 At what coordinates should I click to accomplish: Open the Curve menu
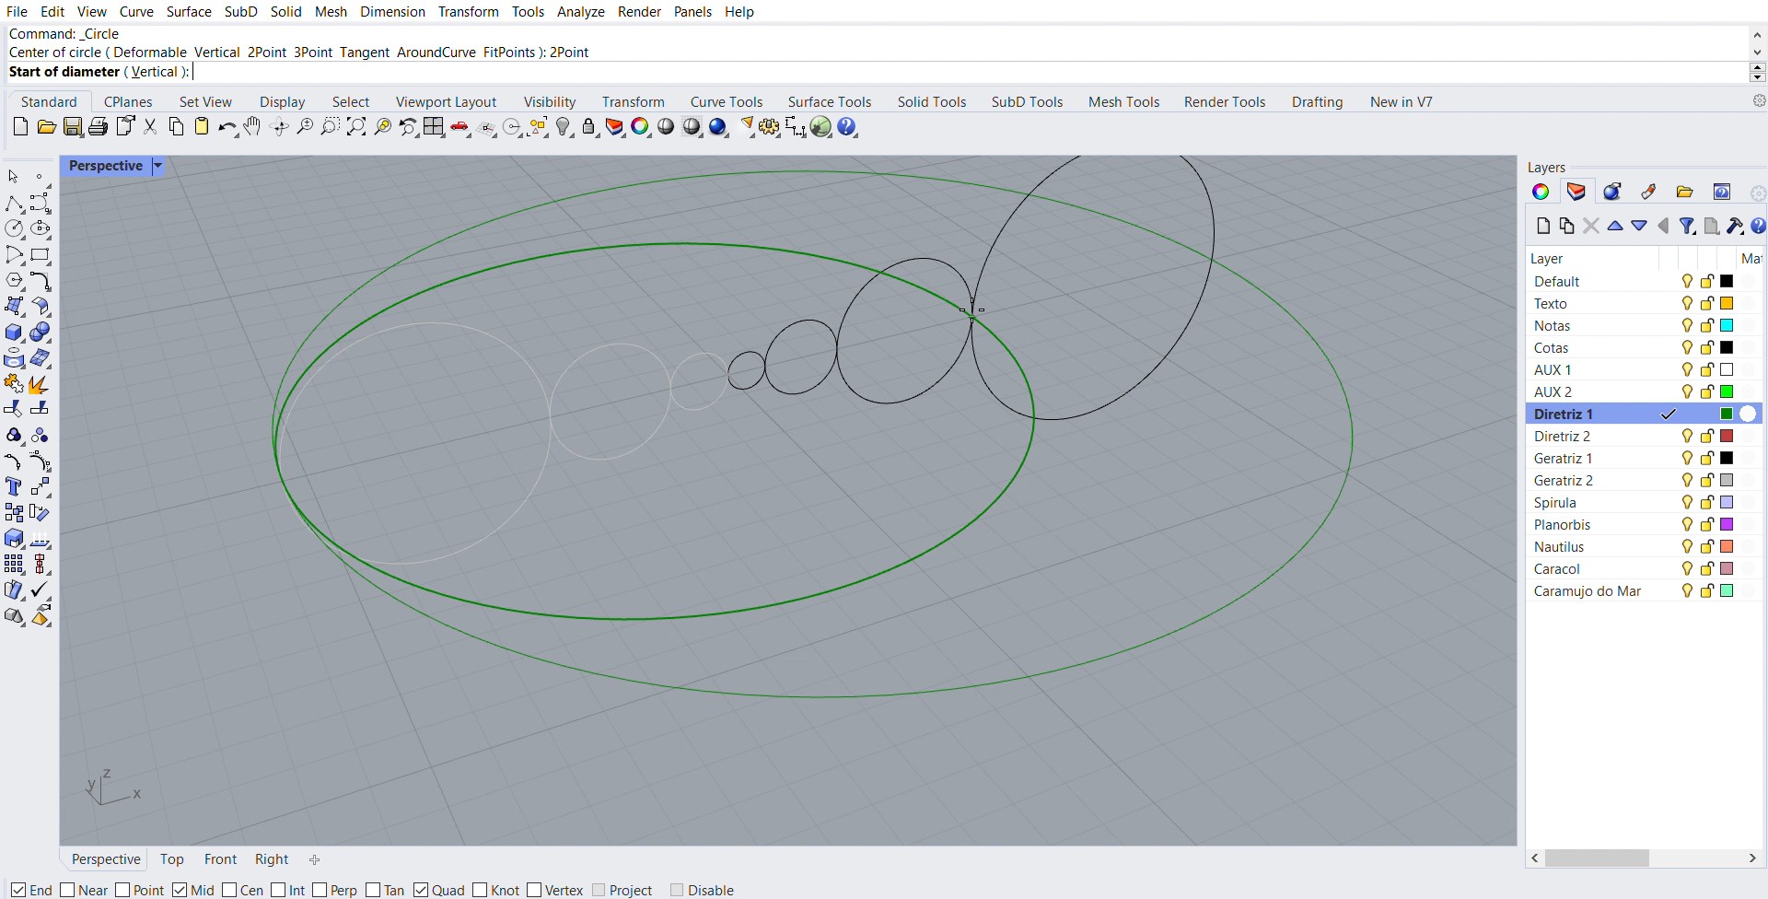pos(136,12)
